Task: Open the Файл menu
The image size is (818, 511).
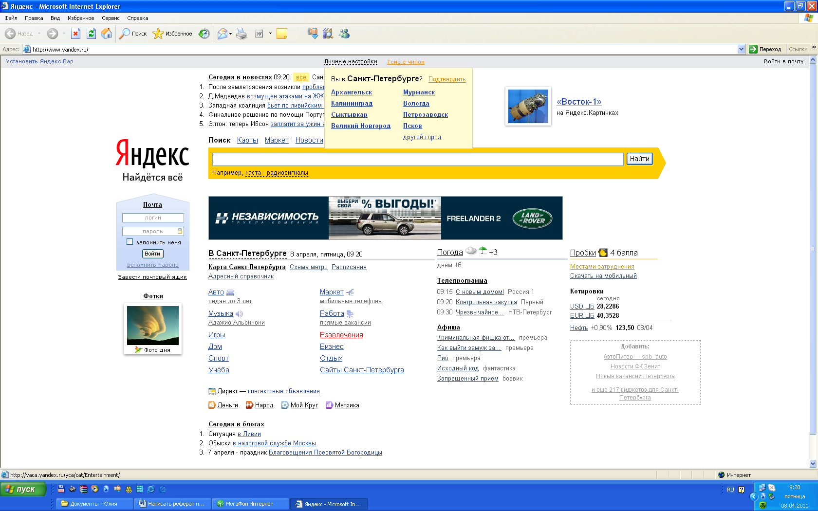Action: [x=11, y=18]
